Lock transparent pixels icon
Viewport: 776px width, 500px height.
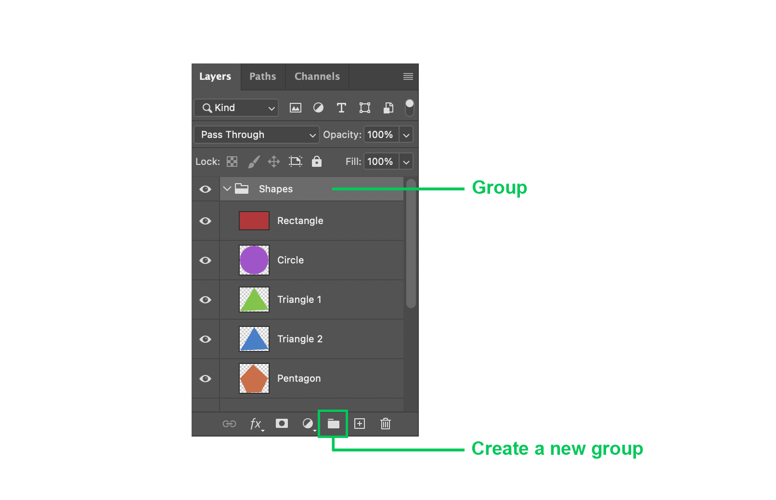coord(232,162)
